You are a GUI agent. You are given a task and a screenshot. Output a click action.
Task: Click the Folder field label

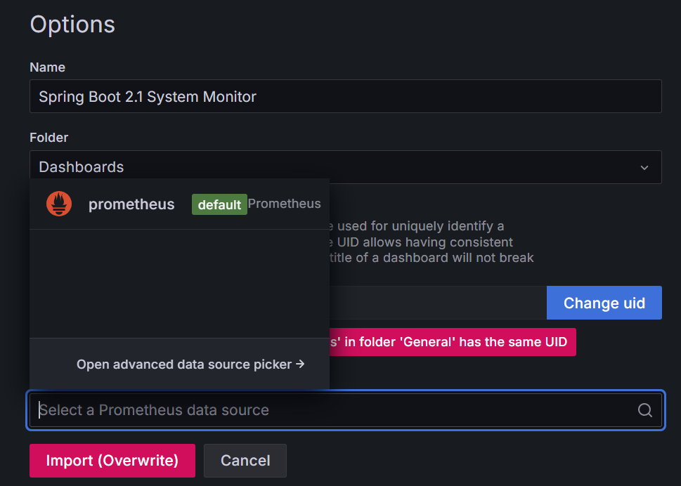click(48, 138)
